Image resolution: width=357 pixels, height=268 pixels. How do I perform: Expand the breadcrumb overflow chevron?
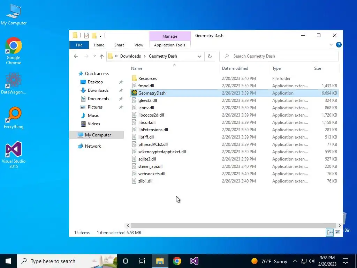tap(116, 56)
